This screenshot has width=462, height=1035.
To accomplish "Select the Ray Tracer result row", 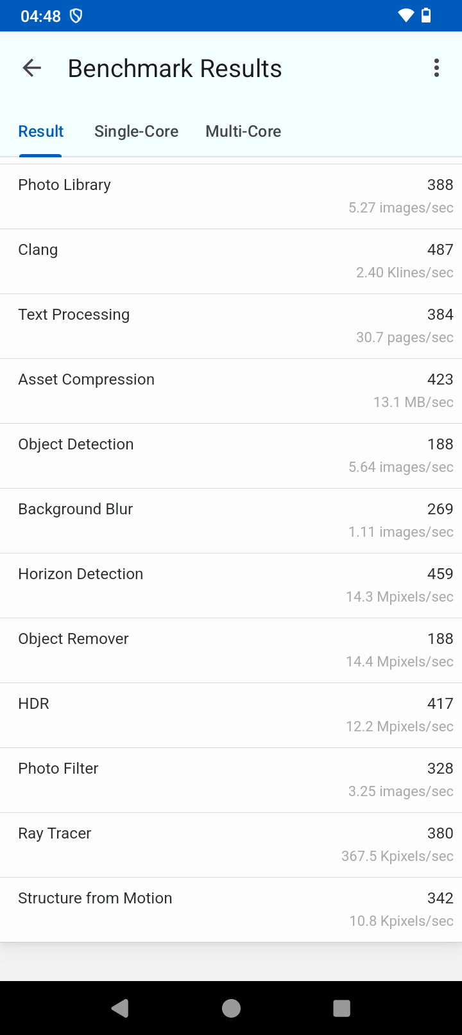I will click(231, 845).
